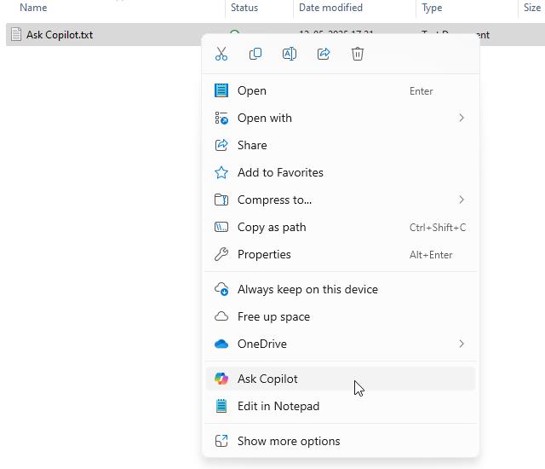Expand the Open with submenu
Image resolution: width=545 pixels, height=469 pixels.
(341, 118)
